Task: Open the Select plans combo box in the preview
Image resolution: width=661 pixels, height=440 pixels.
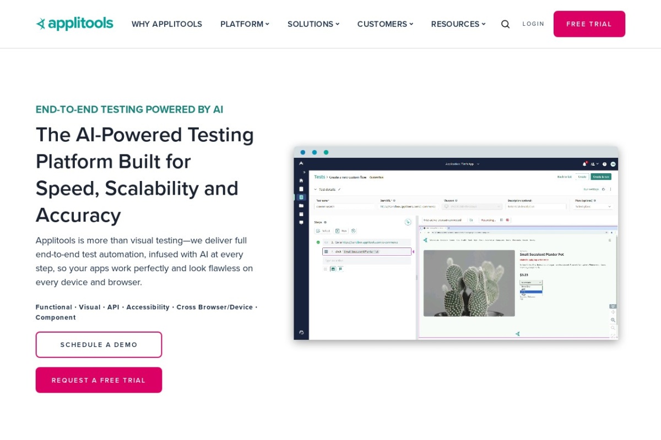Action: (x=593, y=206)
